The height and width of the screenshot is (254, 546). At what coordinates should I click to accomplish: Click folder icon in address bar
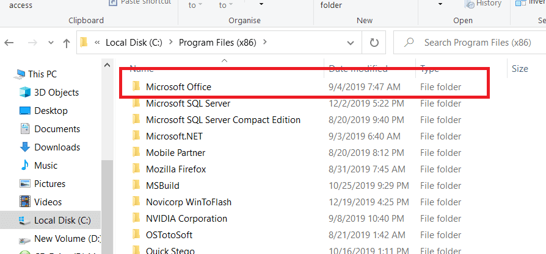(84, 43)
